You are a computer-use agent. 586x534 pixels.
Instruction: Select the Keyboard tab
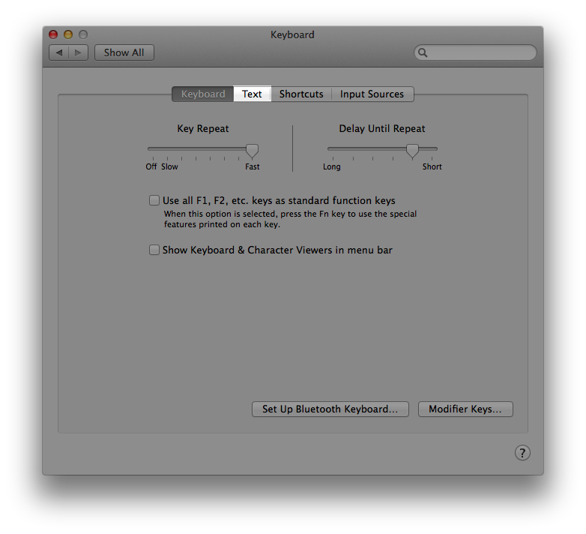click(202, 94)
